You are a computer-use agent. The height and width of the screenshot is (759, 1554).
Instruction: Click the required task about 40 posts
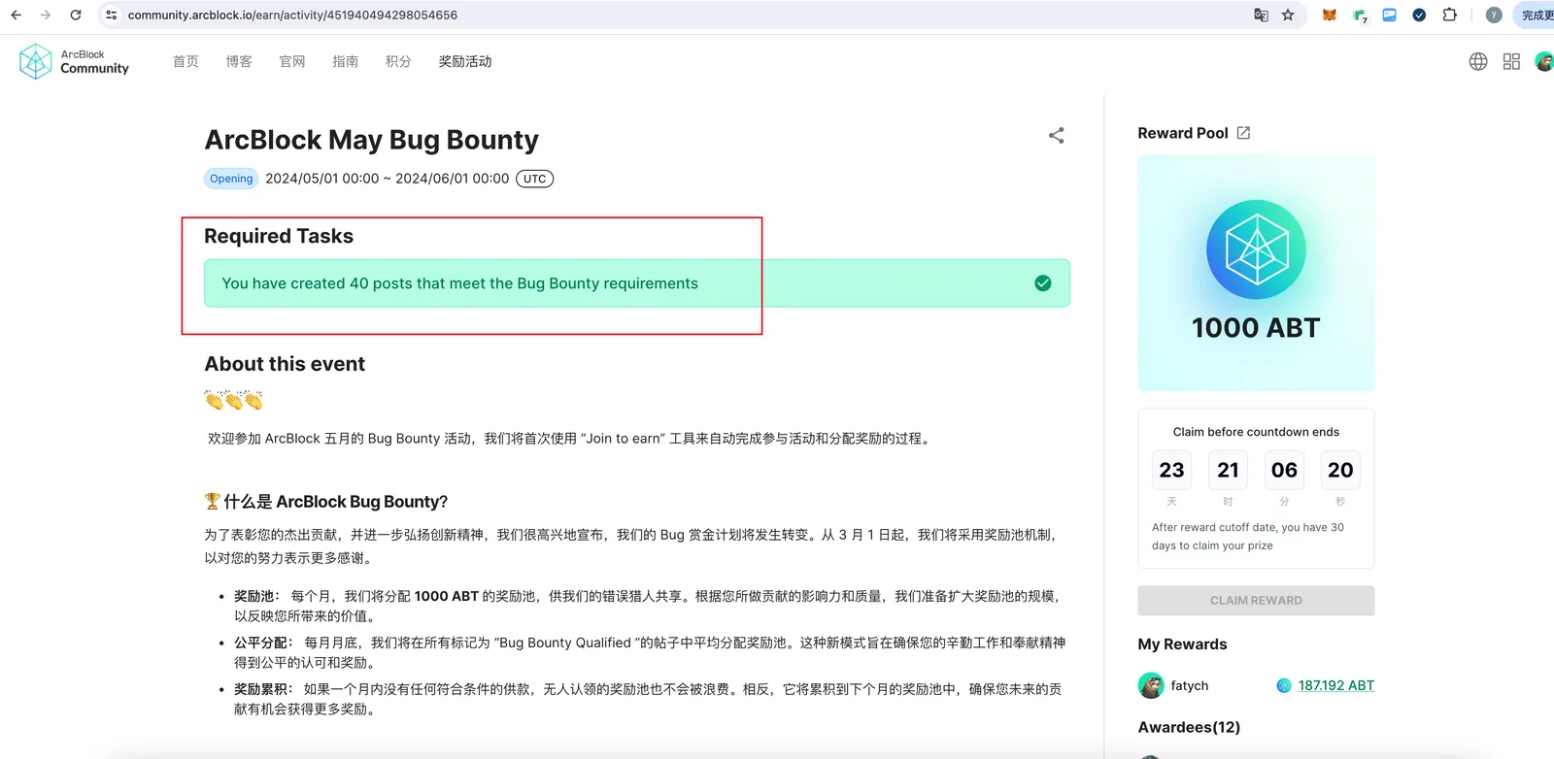click(x=637, y=283)
